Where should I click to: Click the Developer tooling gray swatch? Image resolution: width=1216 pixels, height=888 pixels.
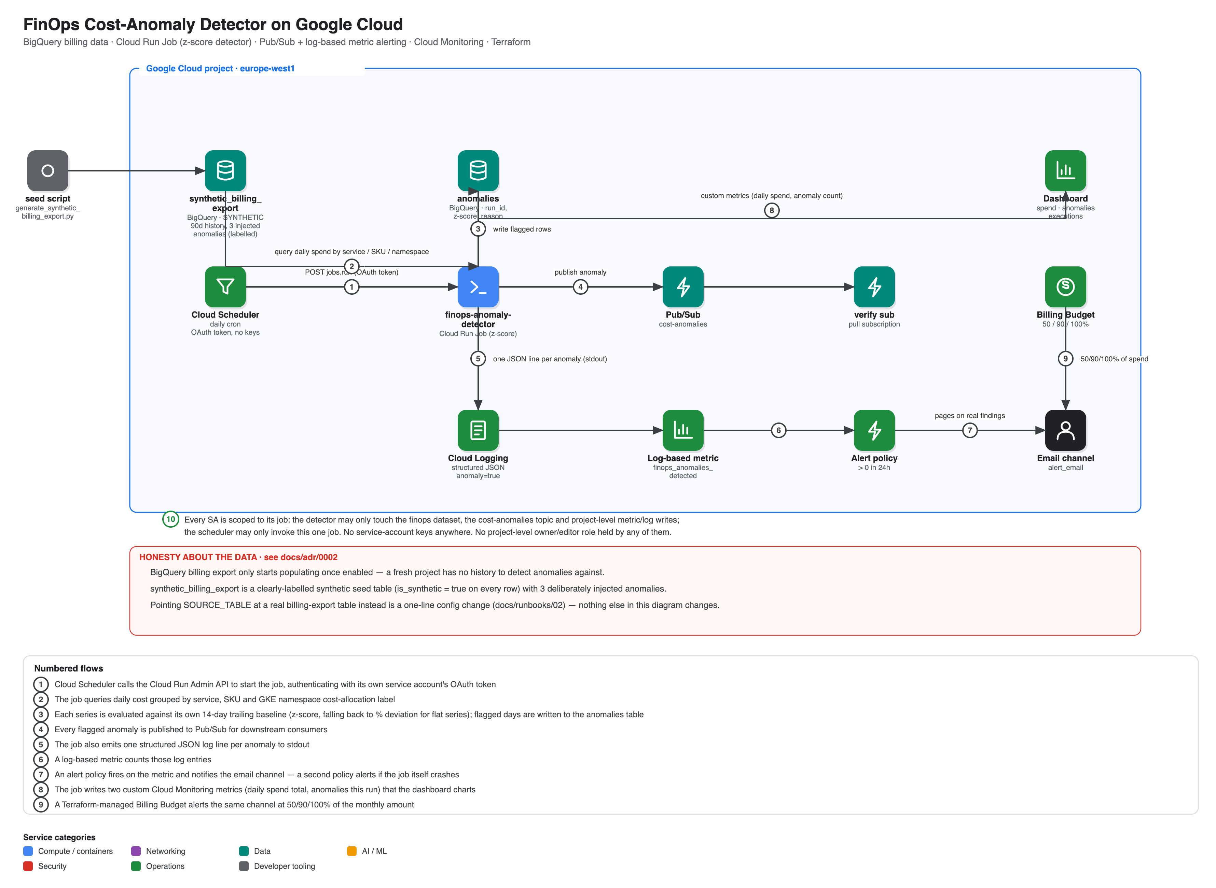[x=244, y=866]
